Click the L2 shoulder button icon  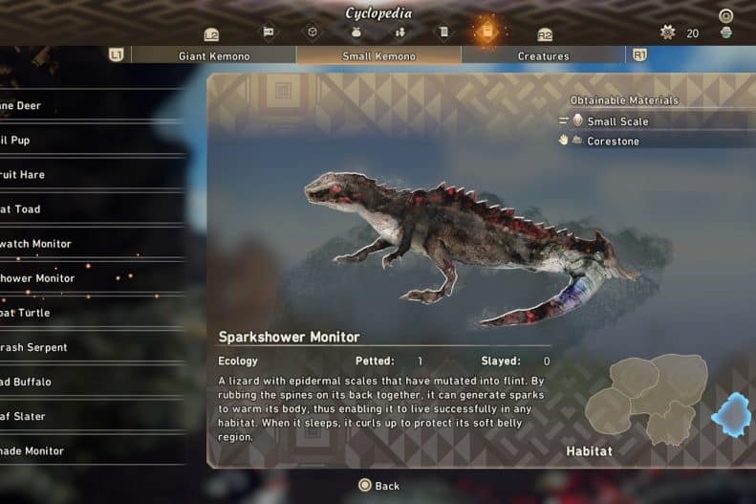[x=211, y=34]
